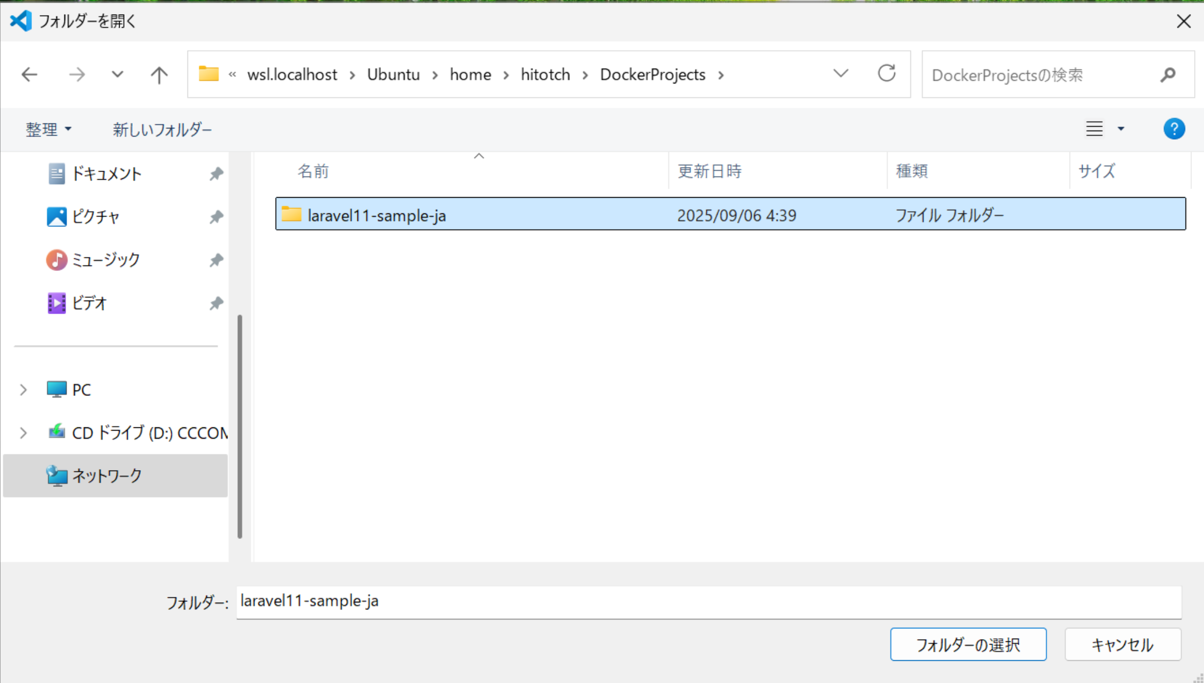Expand the CD ドライブ (D:) node
Viewport: 1204px width, 683px height.
[23, 433]
